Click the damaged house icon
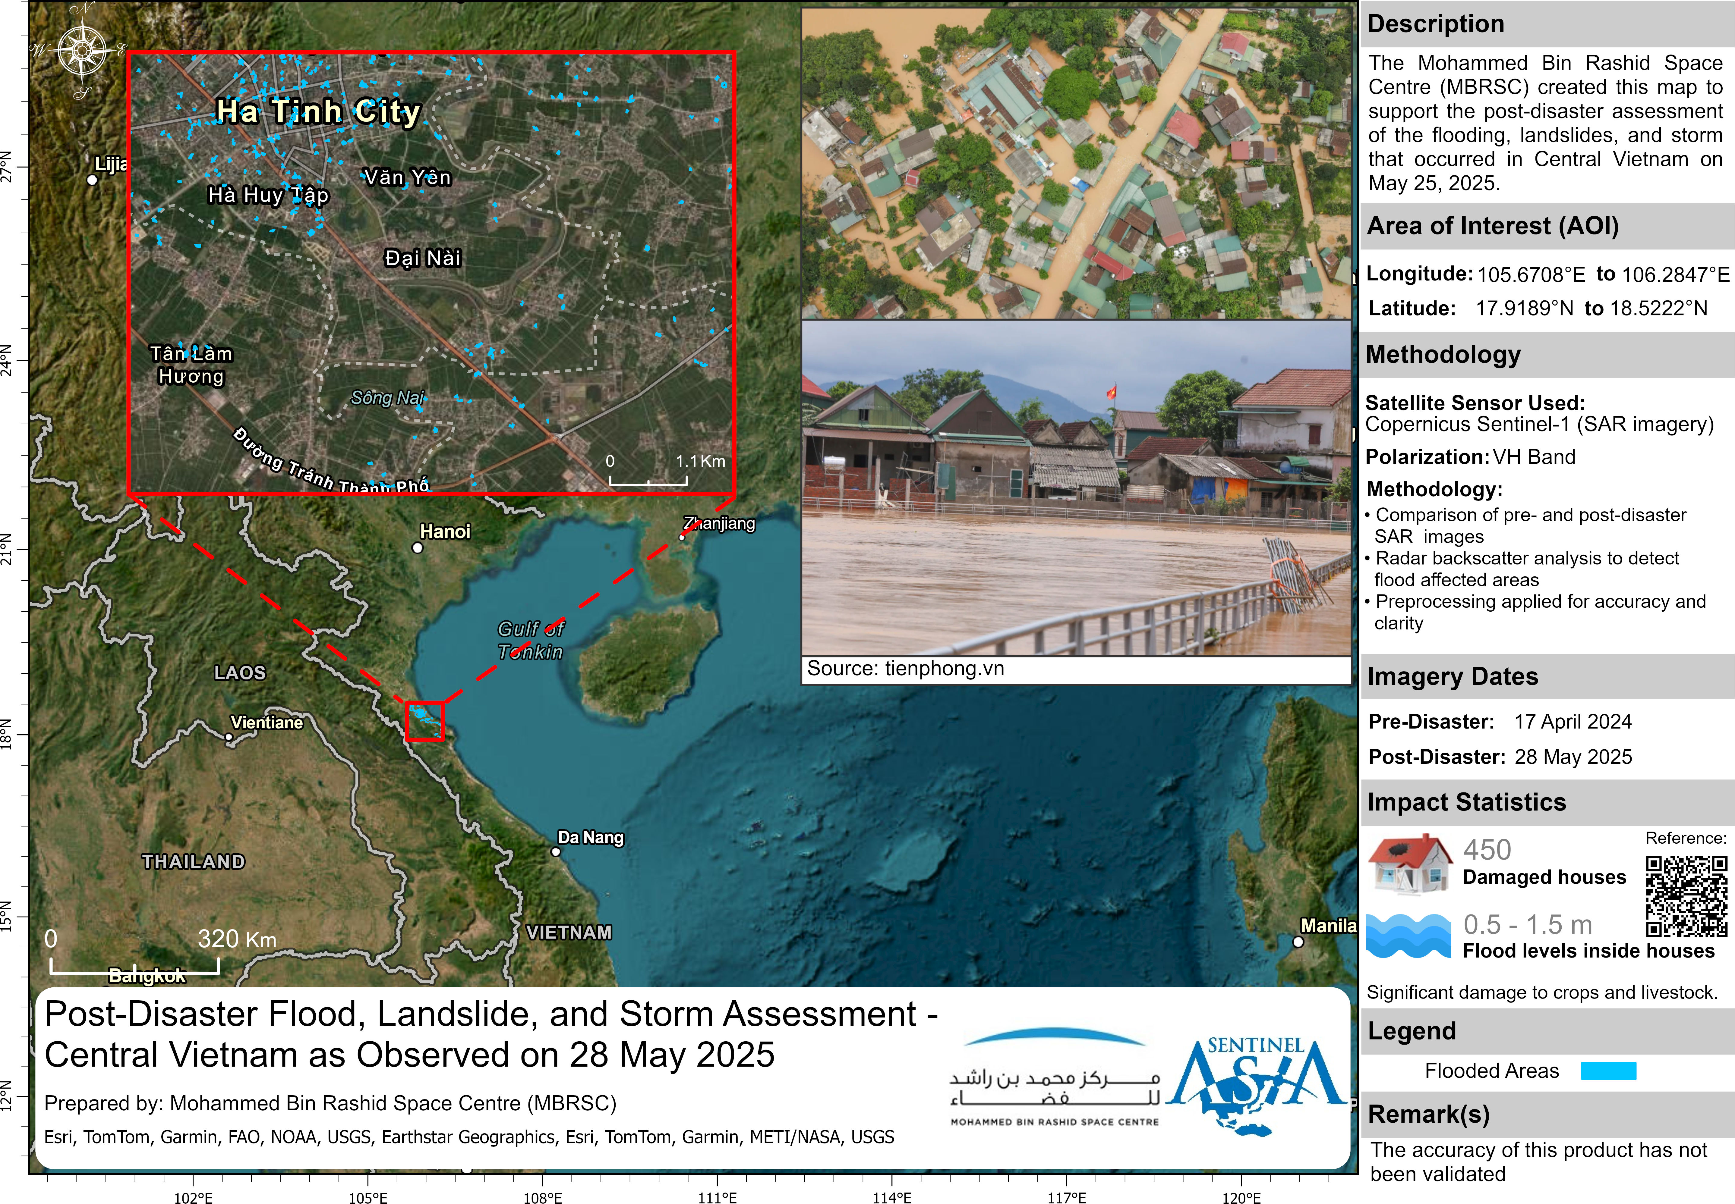 [1411, 864]
